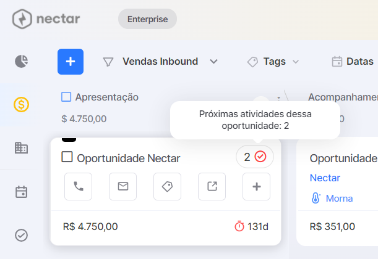
Task: Check the Apresentação column checkbox
Action: pyautogui.click(x=66, y=97)
